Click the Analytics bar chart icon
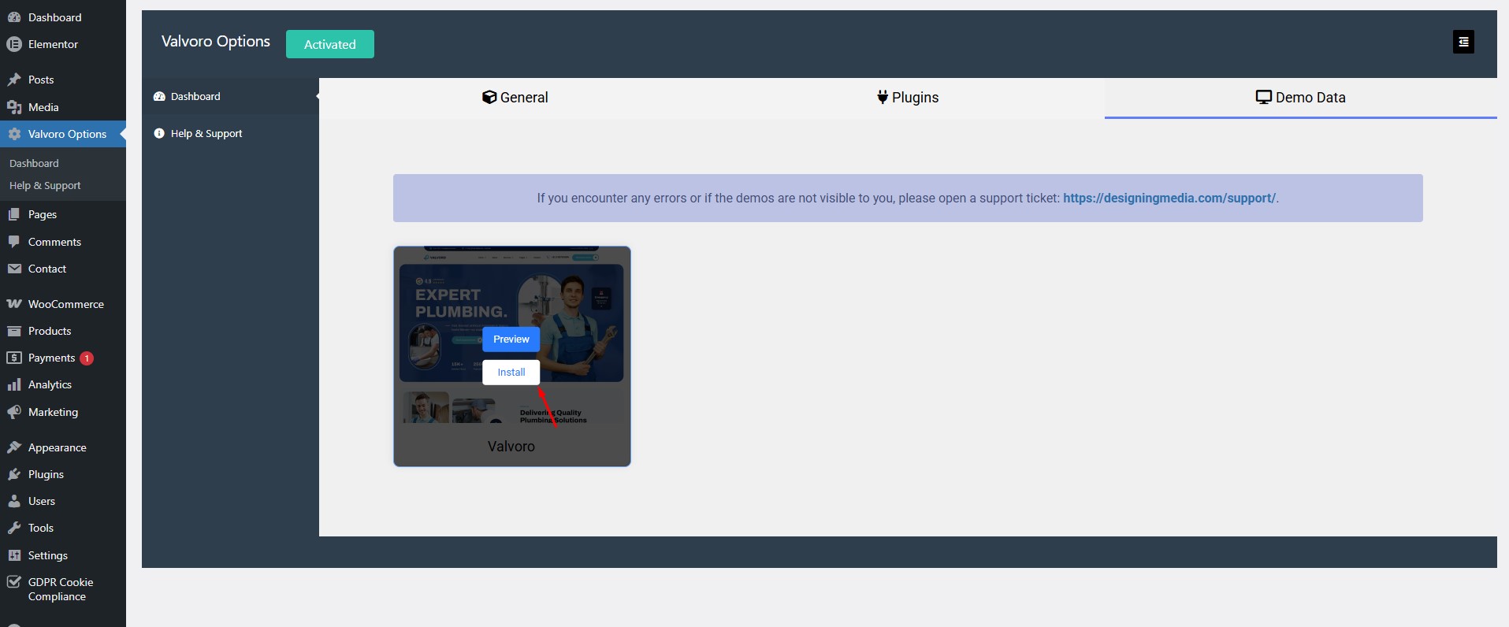 13,384
